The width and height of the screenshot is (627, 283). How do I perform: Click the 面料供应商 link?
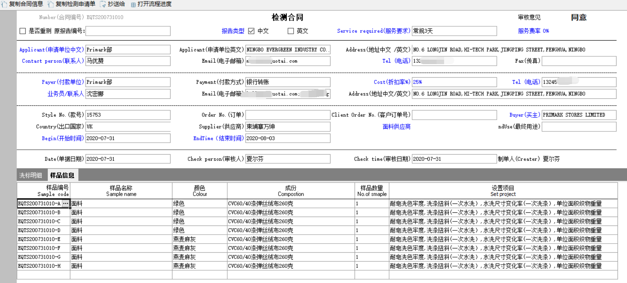click(x=397, y=126)
